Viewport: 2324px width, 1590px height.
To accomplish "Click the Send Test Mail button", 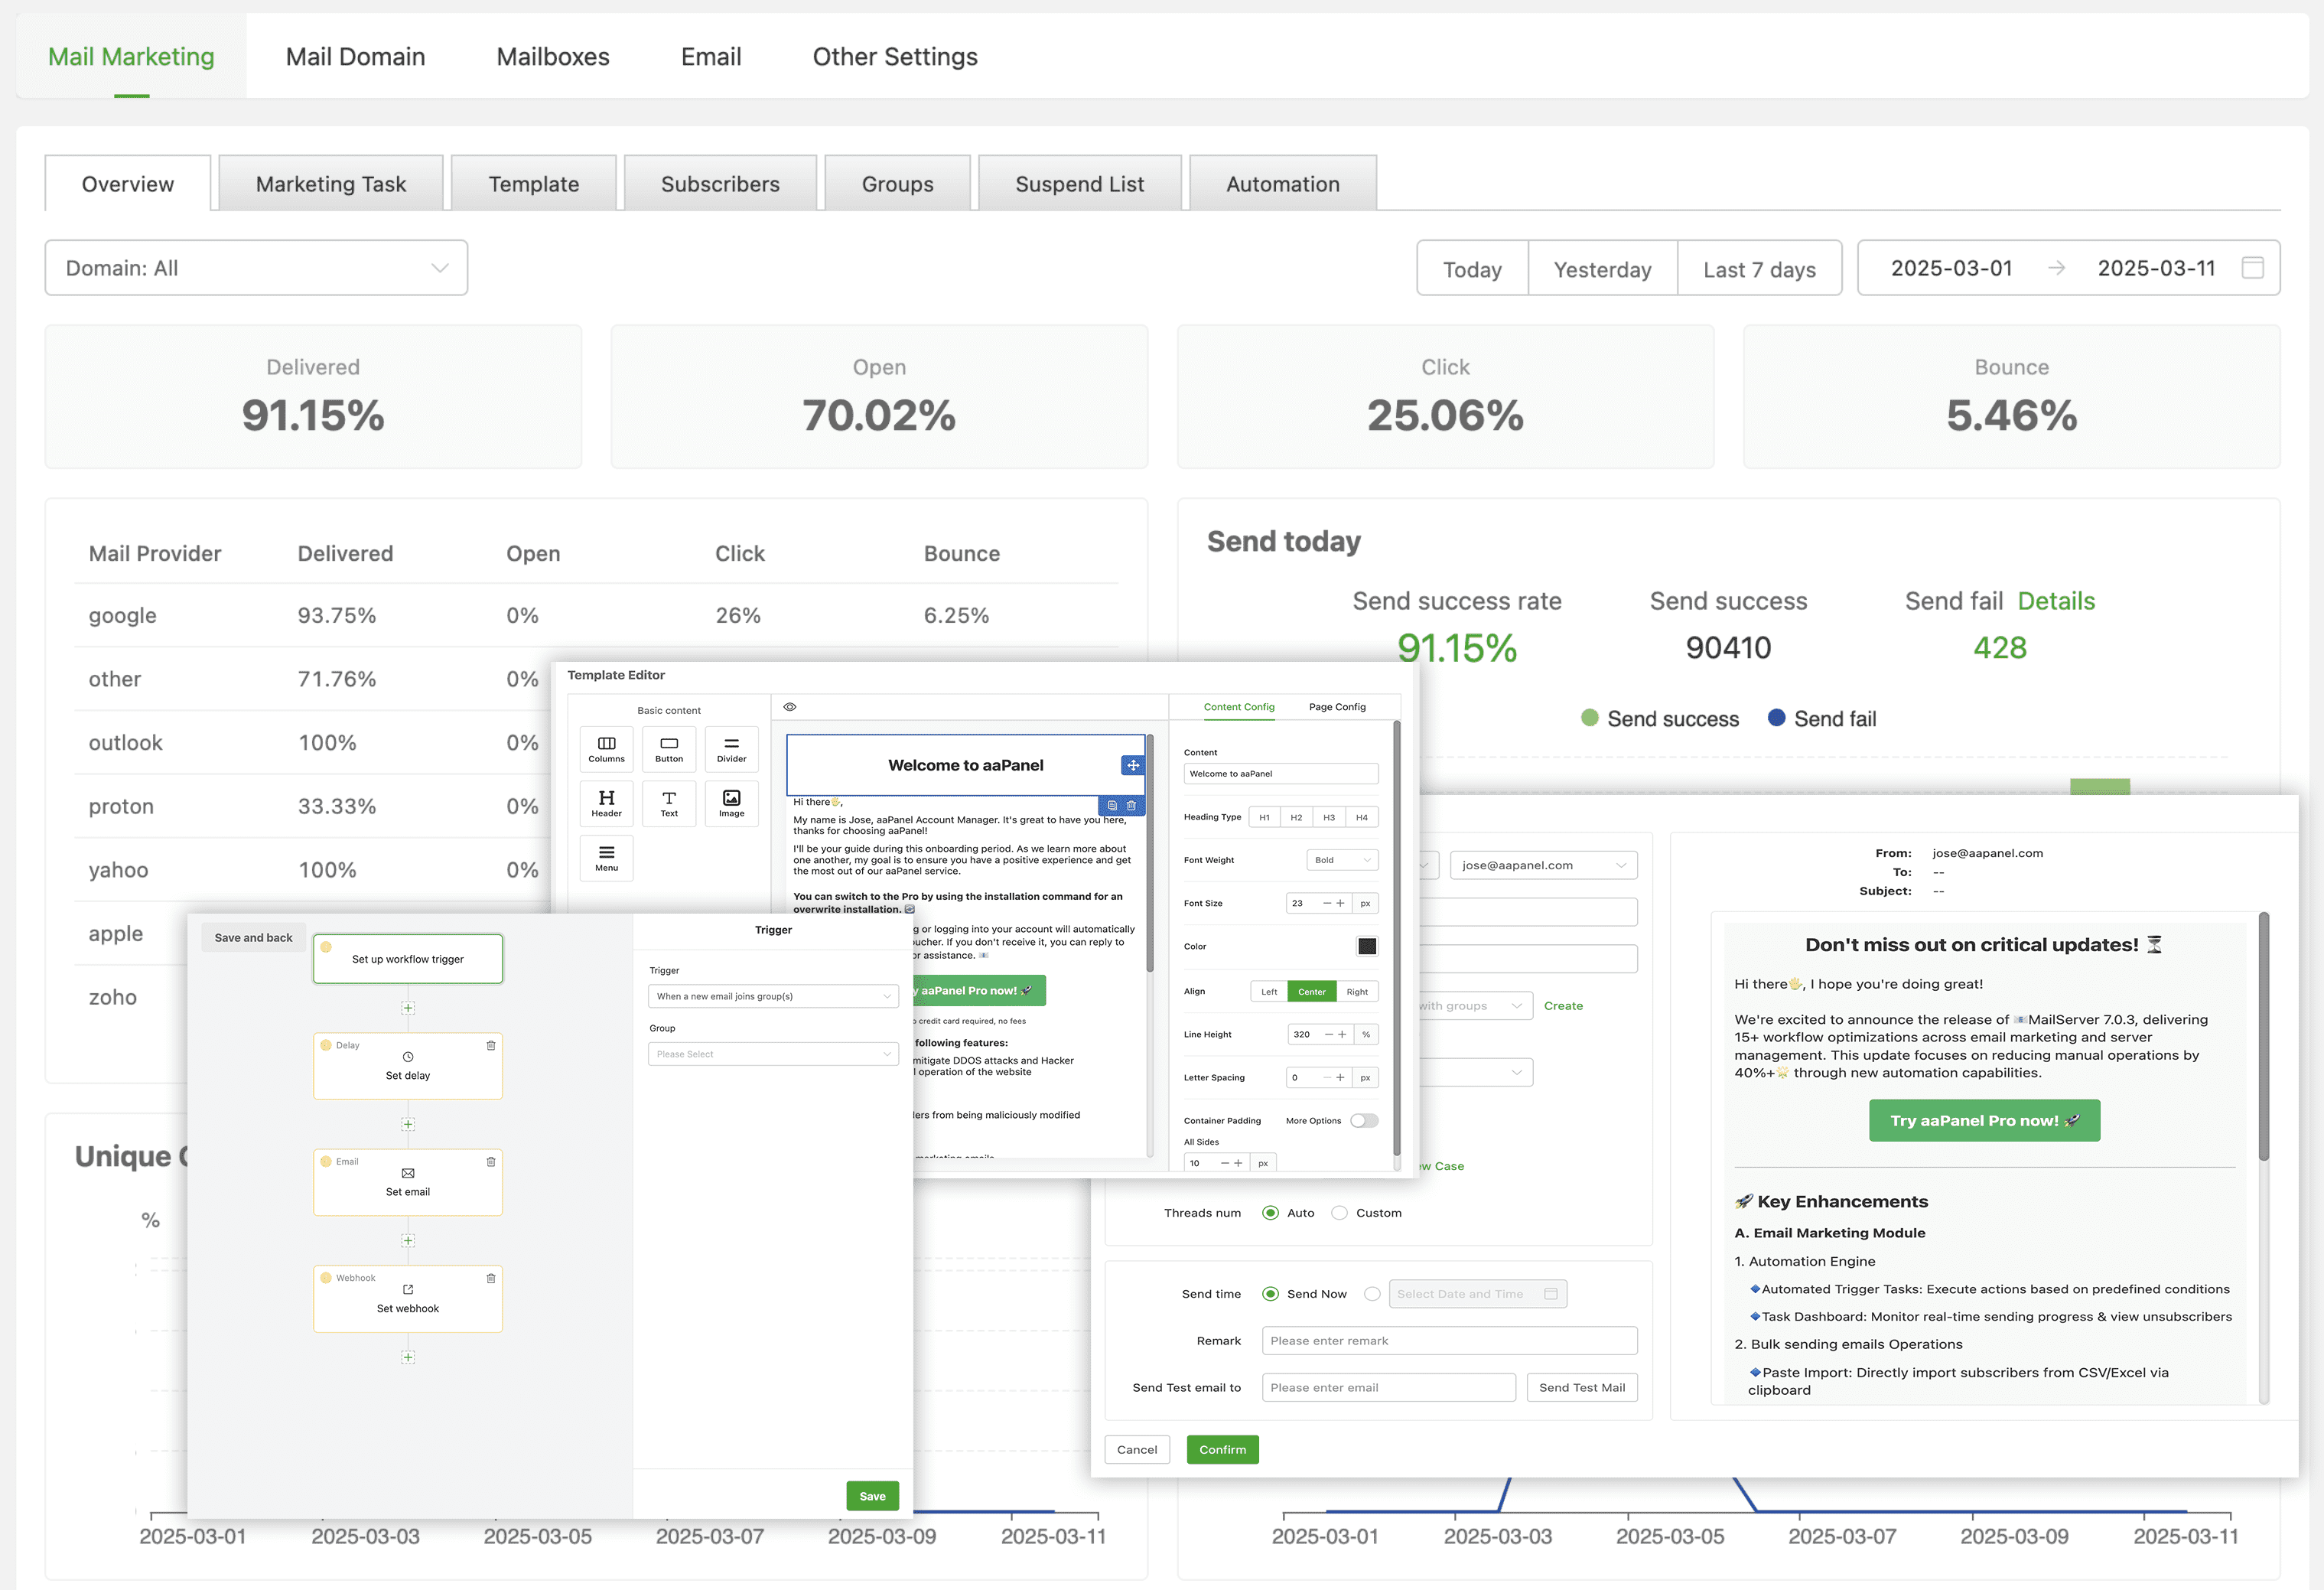I will click(1581, 1388).
